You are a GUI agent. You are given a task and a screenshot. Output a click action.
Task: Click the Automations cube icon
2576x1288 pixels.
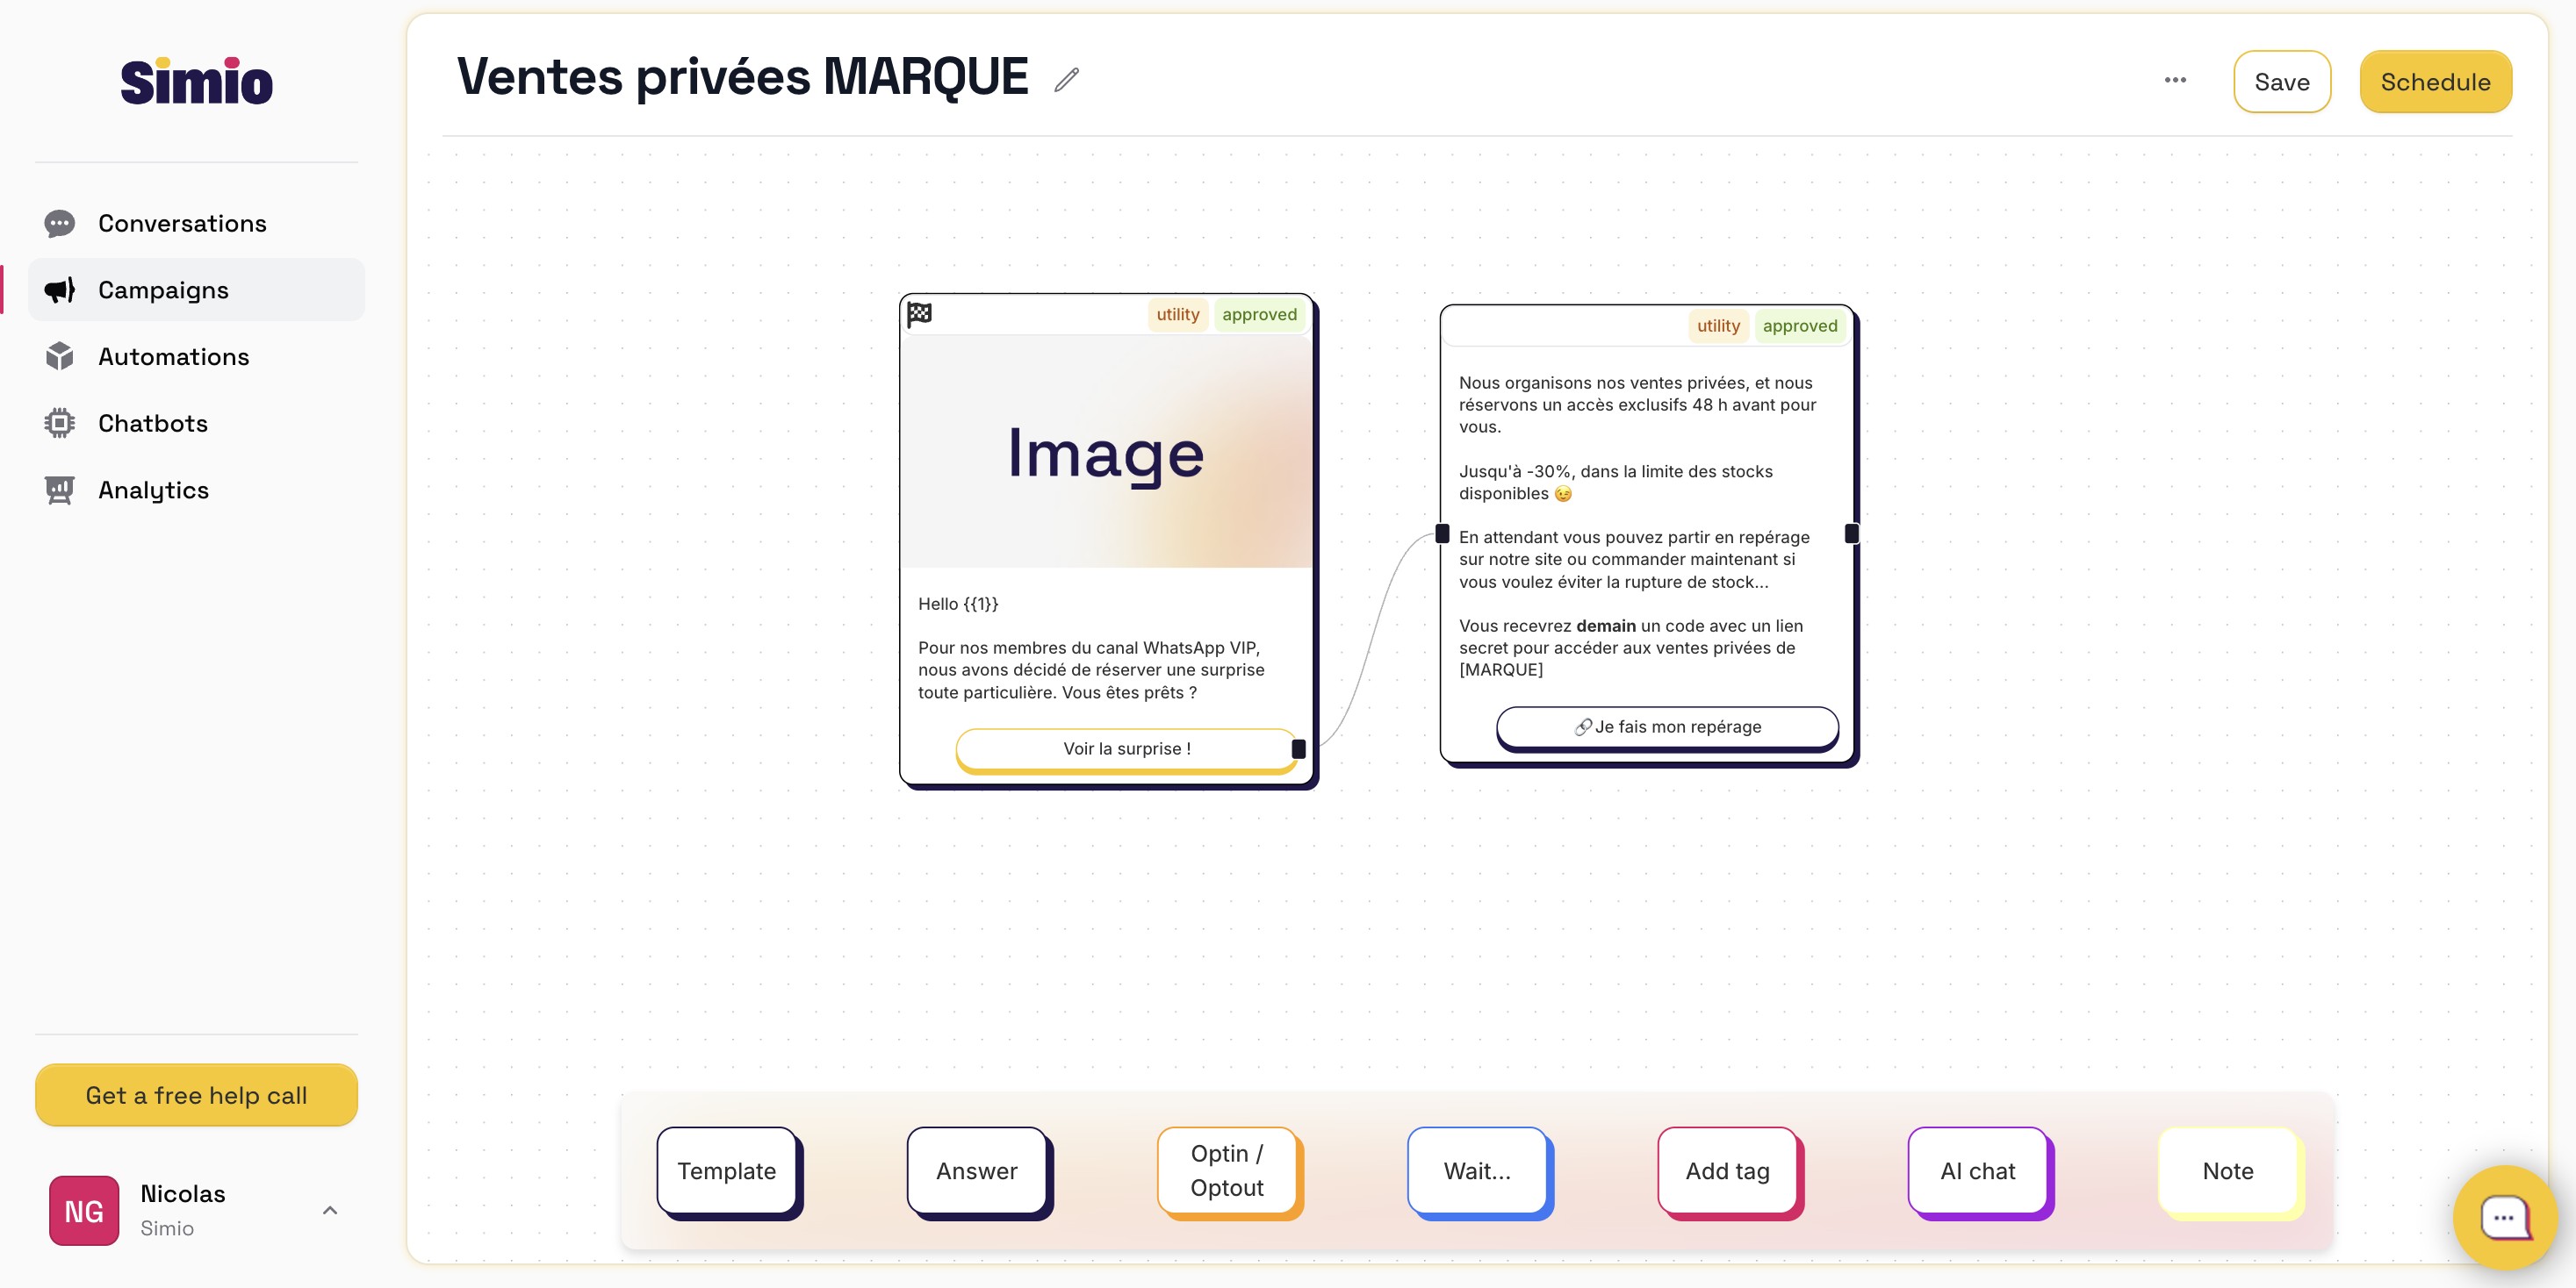coord(60,357)
